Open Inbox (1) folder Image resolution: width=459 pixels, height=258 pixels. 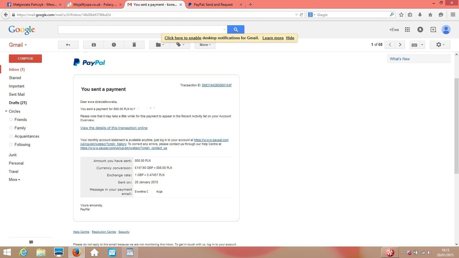(17, 69)
